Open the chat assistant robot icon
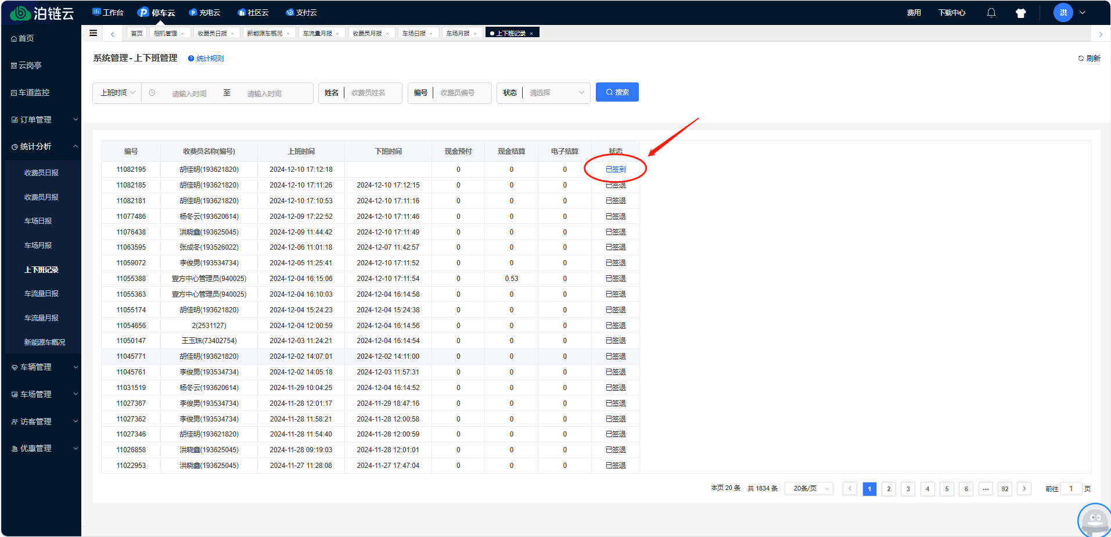This screenshot has width=1111, height=537. 1095,520
